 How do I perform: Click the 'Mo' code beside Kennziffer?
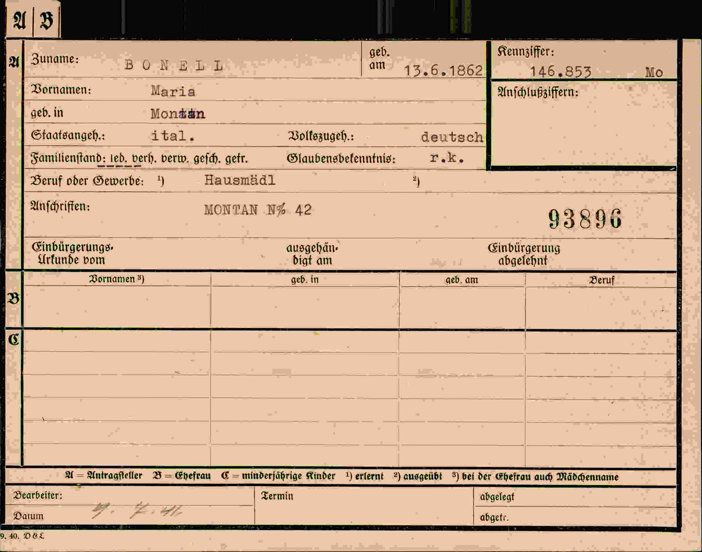(654, 73)
